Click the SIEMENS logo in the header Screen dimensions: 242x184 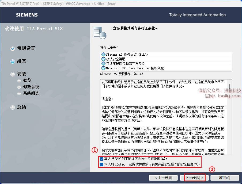pos(27,15)
